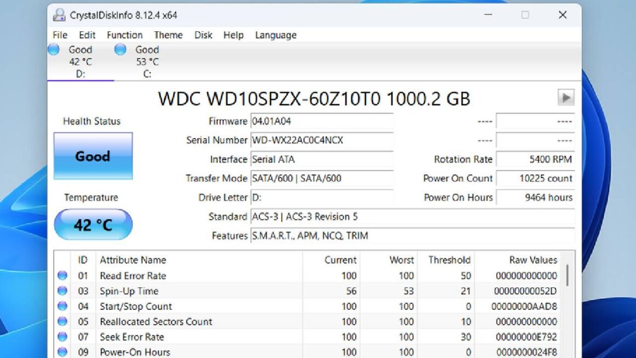Click status orb of Reallocated Sectors Count row
This screenshot has height=358, width=636.
point(63,321)
